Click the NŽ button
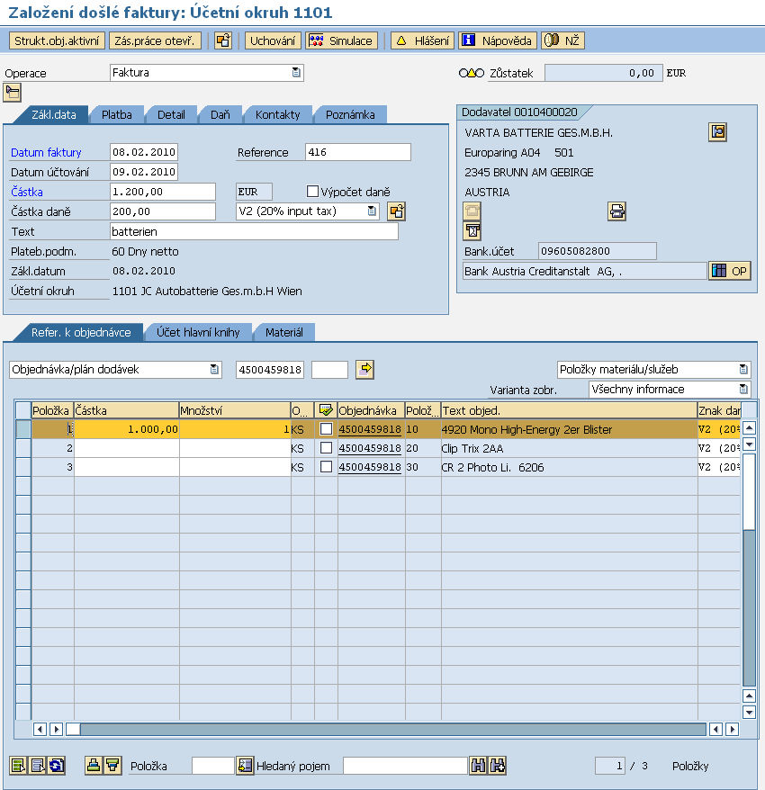The height and width of the screenshot is (790, 765). pos(562,40)
